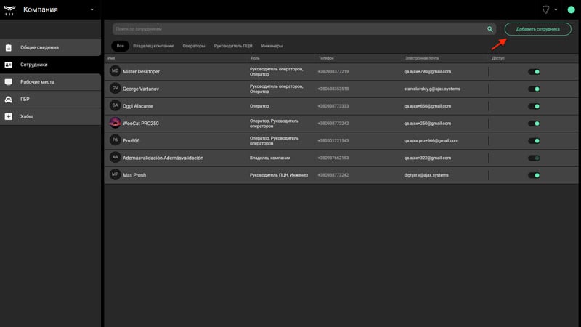Click the search magnifier icon
Screen dimensions: 581x327
[x=489, y=29]
